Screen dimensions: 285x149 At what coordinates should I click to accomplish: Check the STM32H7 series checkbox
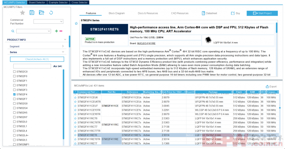pos(14,117)
